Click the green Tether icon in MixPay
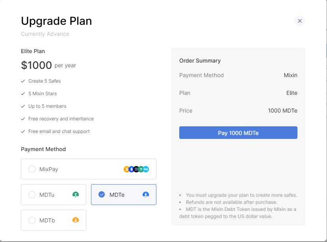This screenshot has width=327, height=242. (141, 169)
